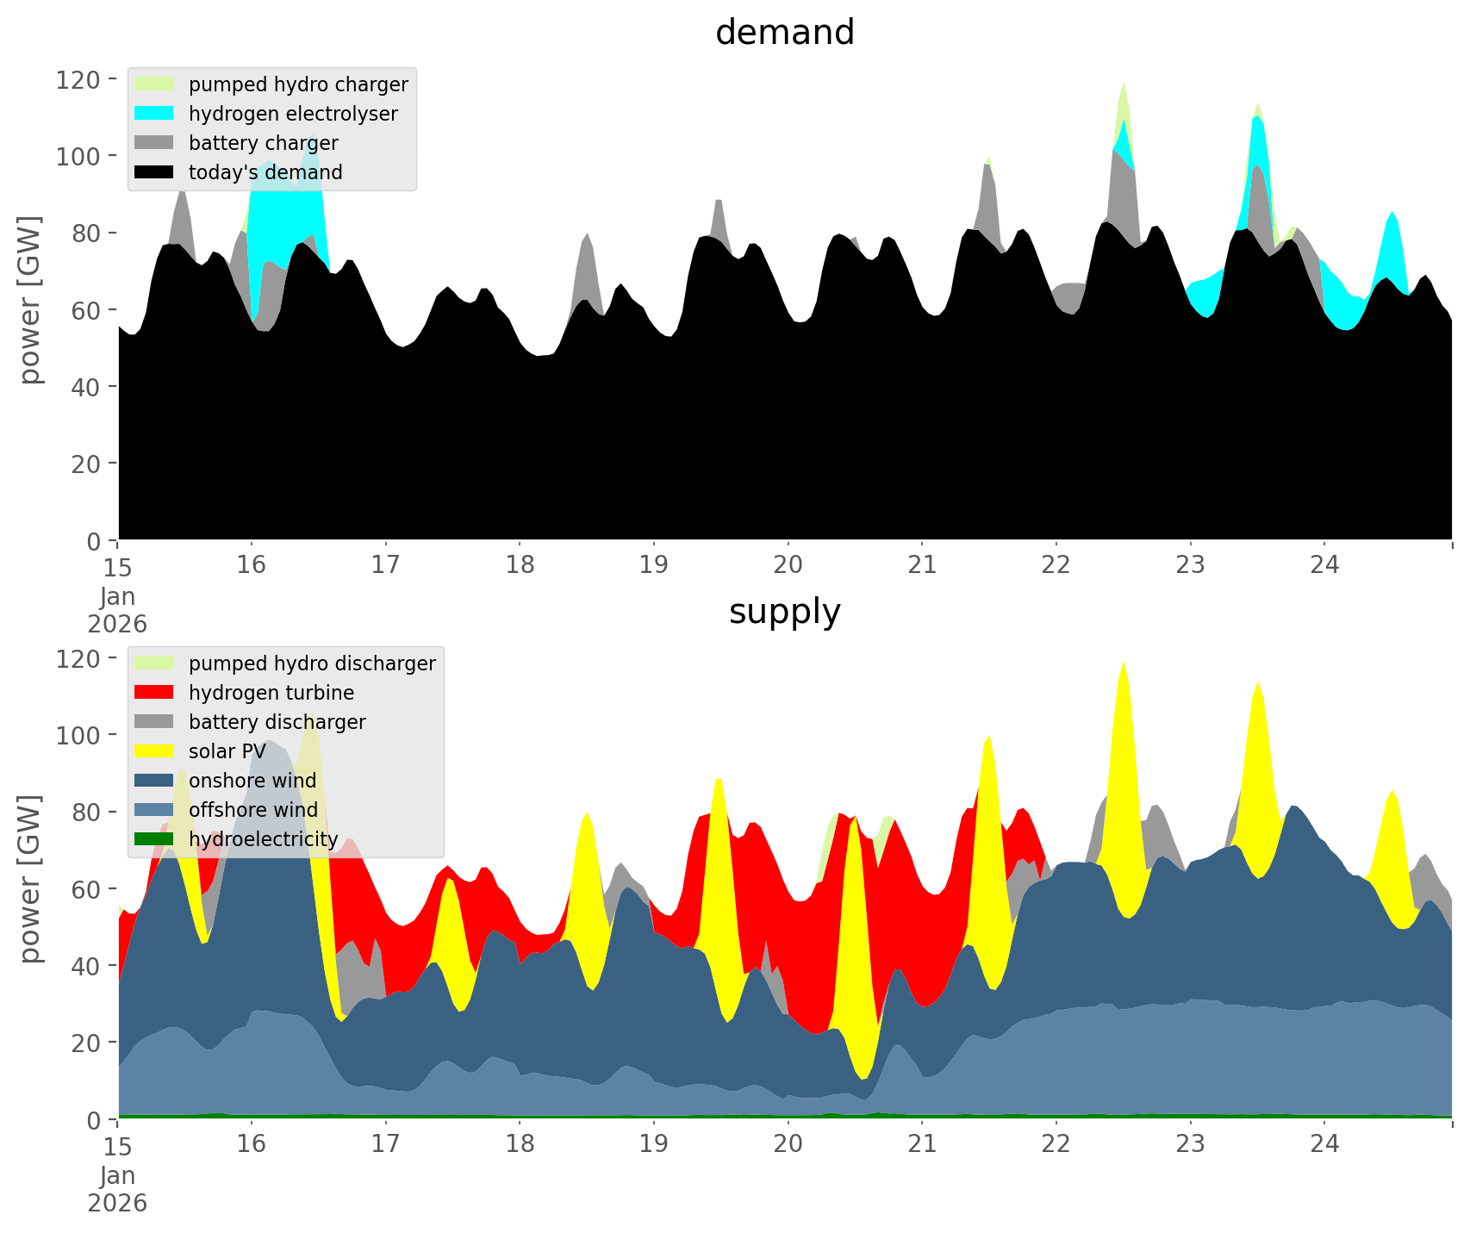The width and height of the screenshot is (1470, 1233).
Task: Click the 120 tick on demand y-axis
Action: click(x=78, y=80)
